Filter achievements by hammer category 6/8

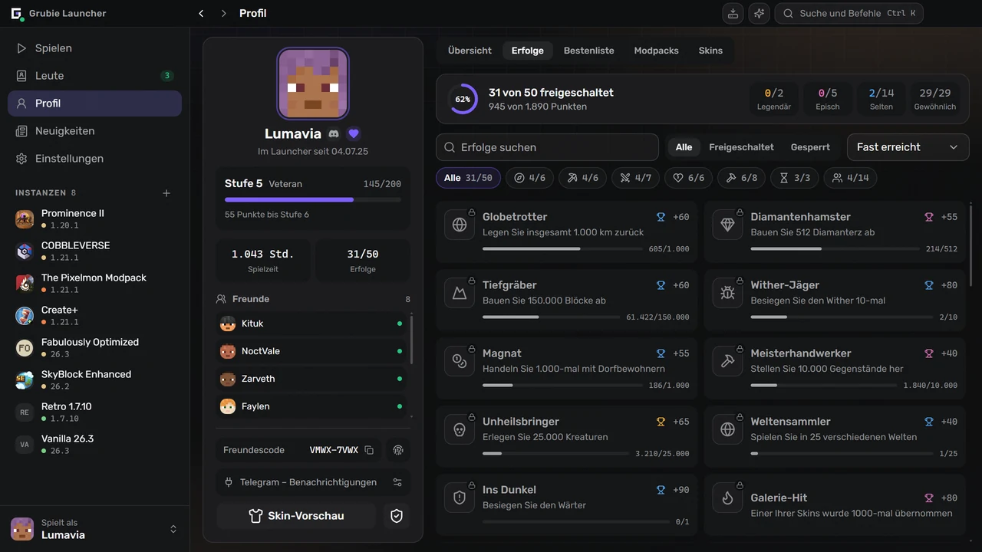click(x=742, y=178)
